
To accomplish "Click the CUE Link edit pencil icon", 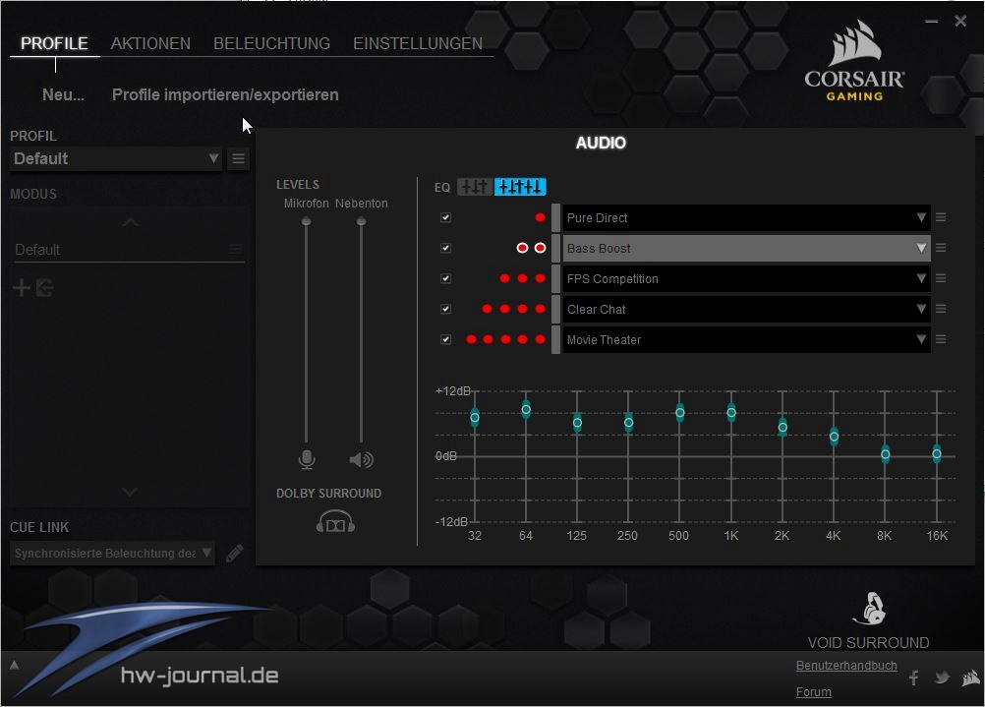I will click(234, 553).
